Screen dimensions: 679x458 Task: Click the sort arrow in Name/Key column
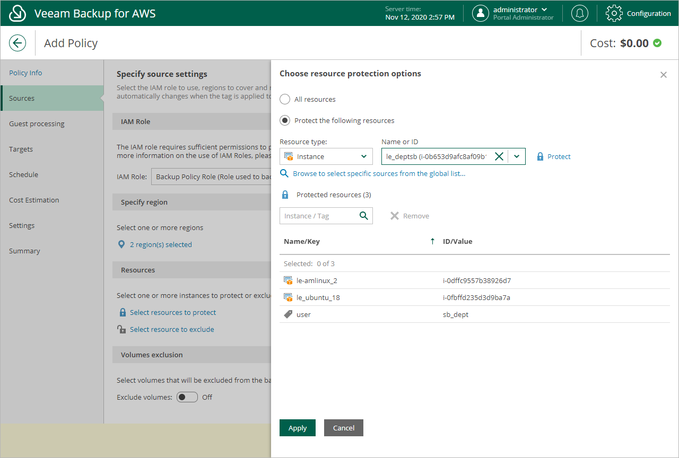[432, 241]
